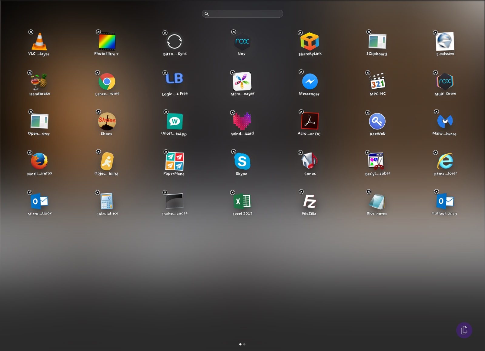Open Acrobat Reader DC icon
The image size is (485, 351).
click(309, 121)
